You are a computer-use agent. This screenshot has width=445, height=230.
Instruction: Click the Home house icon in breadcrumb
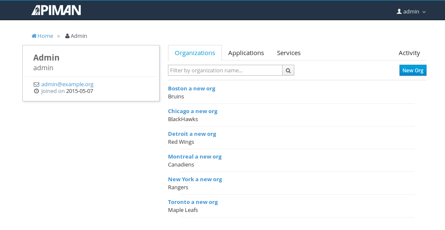point(34,36)
